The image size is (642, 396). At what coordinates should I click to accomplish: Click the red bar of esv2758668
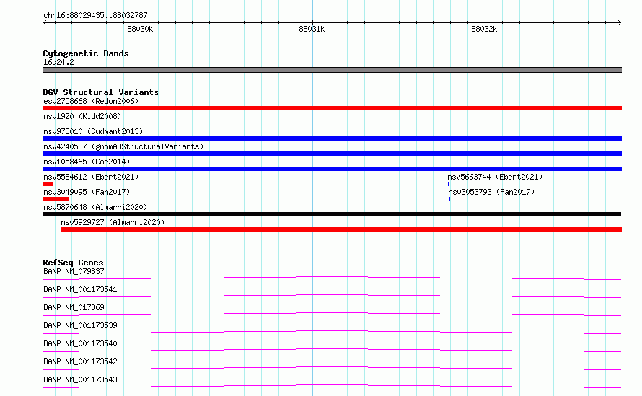click(332, 108)
